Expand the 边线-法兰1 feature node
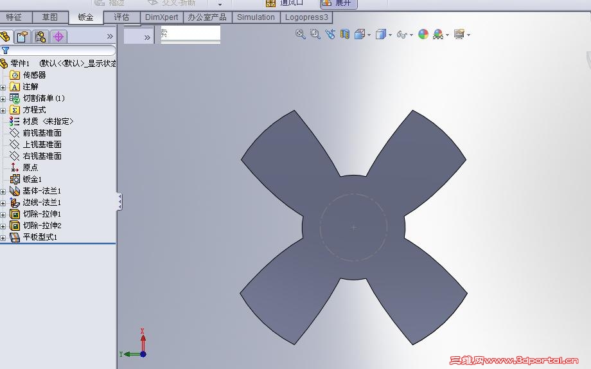 (x=3, y=203)
